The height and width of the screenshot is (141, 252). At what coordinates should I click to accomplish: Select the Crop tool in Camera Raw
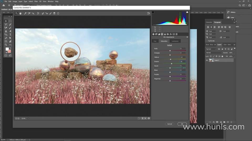pos(38,13)
